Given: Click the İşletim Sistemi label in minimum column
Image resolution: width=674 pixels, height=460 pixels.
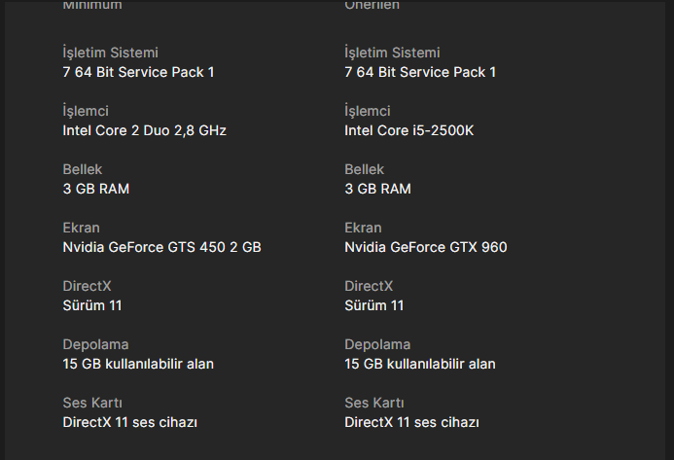Looking at the screenshot, I should [x=110, y=53].
